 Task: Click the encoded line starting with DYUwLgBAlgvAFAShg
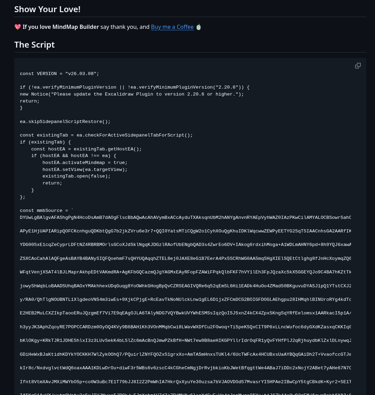[185, 217]
